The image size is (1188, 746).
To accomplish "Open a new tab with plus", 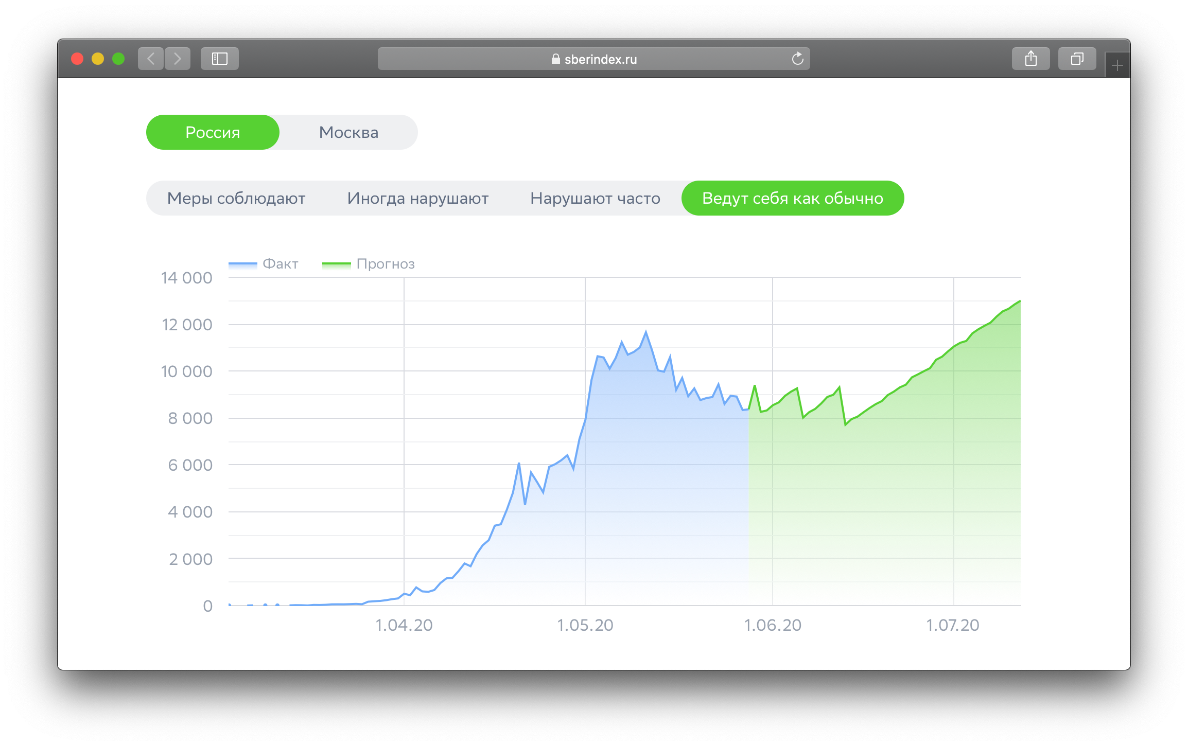I will [1117, 66].
